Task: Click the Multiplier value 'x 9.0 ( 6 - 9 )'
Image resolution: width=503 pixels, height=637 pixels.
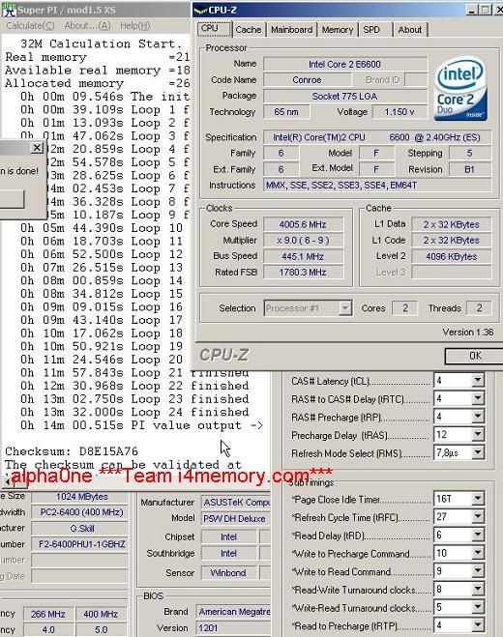Action: click(x=303, y=240)
